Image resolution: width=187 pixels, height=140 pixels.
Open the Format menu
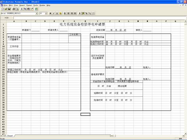click(29, 5)
